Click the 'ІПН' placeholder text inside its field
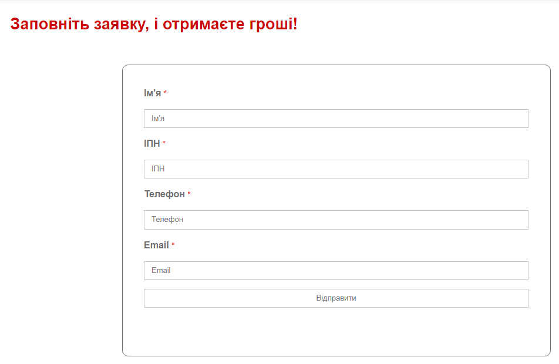 pos(158,168)
